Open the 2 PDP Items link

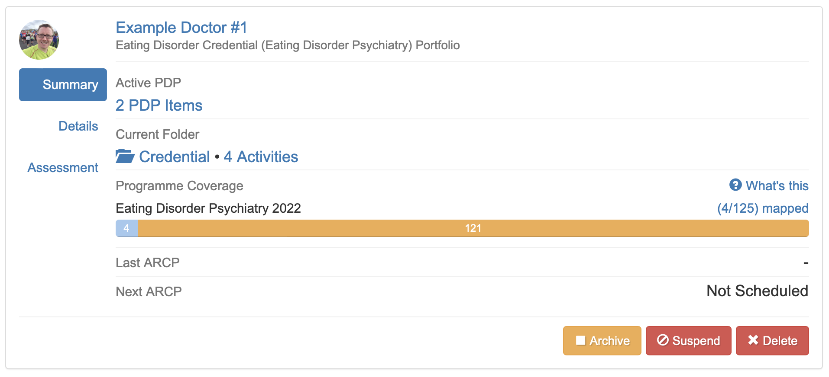pos(159,105)
